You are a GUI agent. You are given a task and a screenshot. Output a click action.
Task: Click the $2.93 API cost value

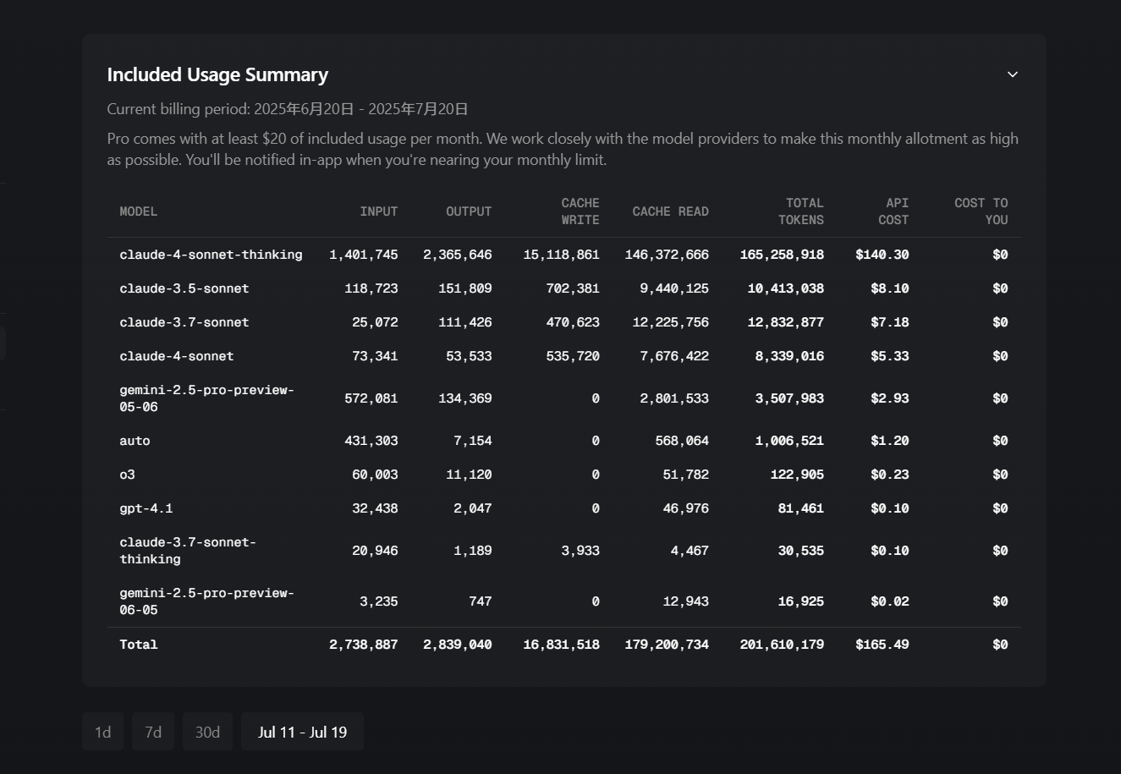pyautogui.click(x=890, y=398)
